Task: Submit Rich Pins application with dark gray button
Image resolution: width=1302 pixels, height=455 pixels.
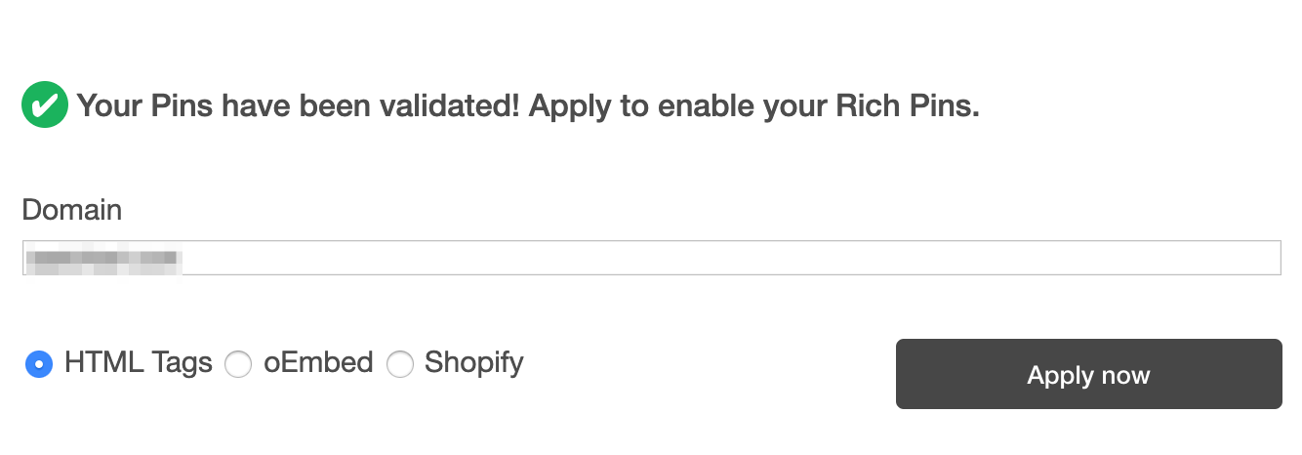Action: pos(1088,375)
